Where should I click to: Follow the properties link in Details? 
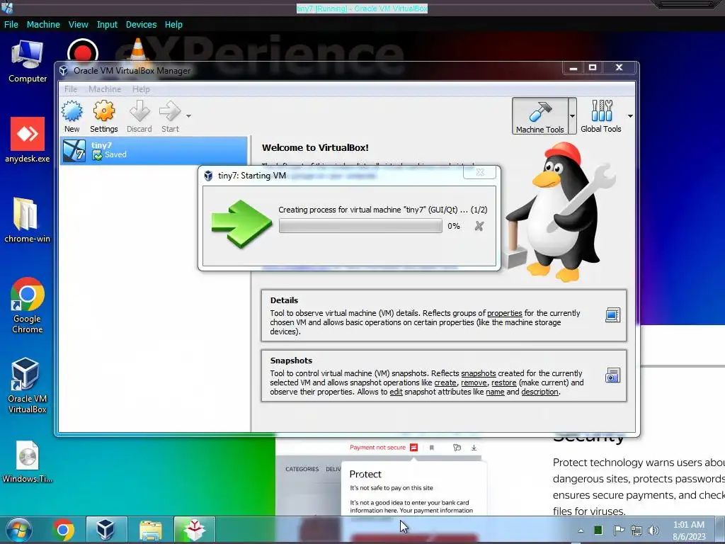point(504,313)
